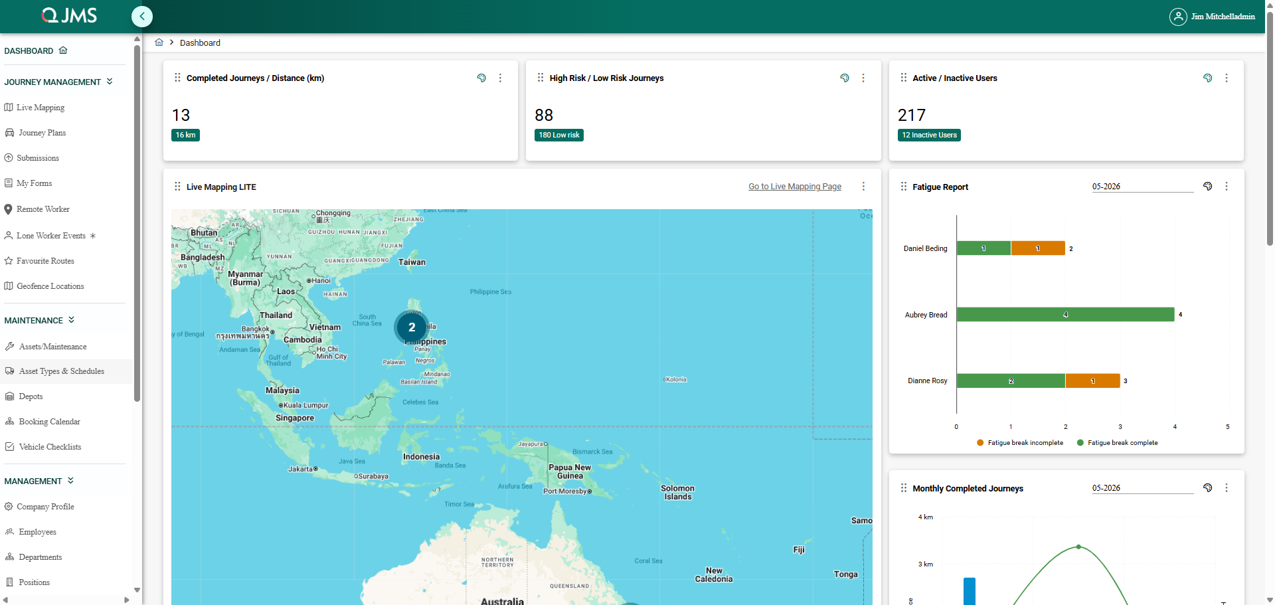Click the value 88 in High Risk Journeys
Image resolution: width=1275 pixels, height=605 pixels.
pyautogui.click(x=544, y=115)
